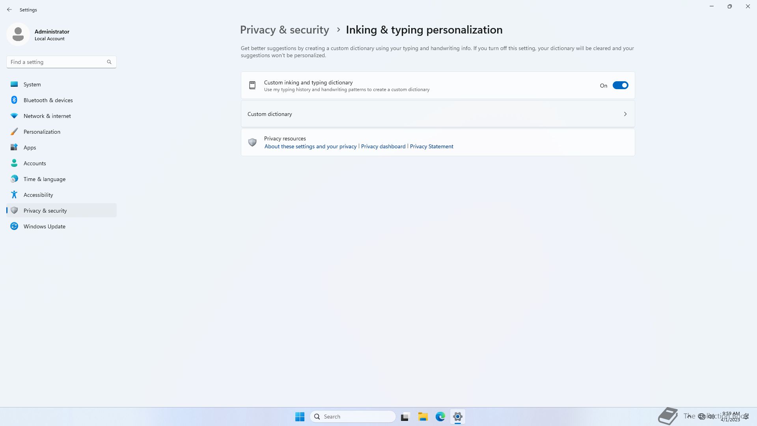Click the back arrow in Settings
757x426 pixels.
9,9
